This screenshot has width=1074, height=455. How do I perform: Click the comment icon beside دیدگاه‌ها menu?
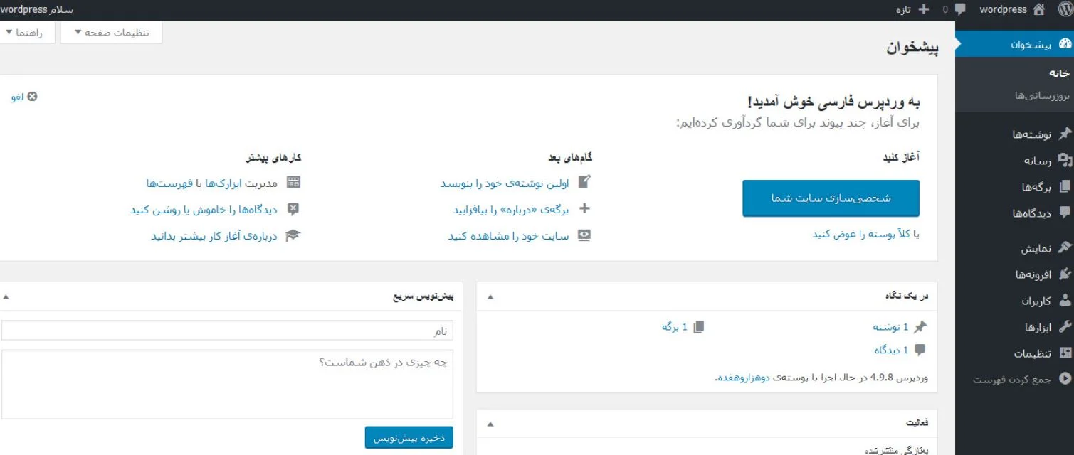(1065, 213)
